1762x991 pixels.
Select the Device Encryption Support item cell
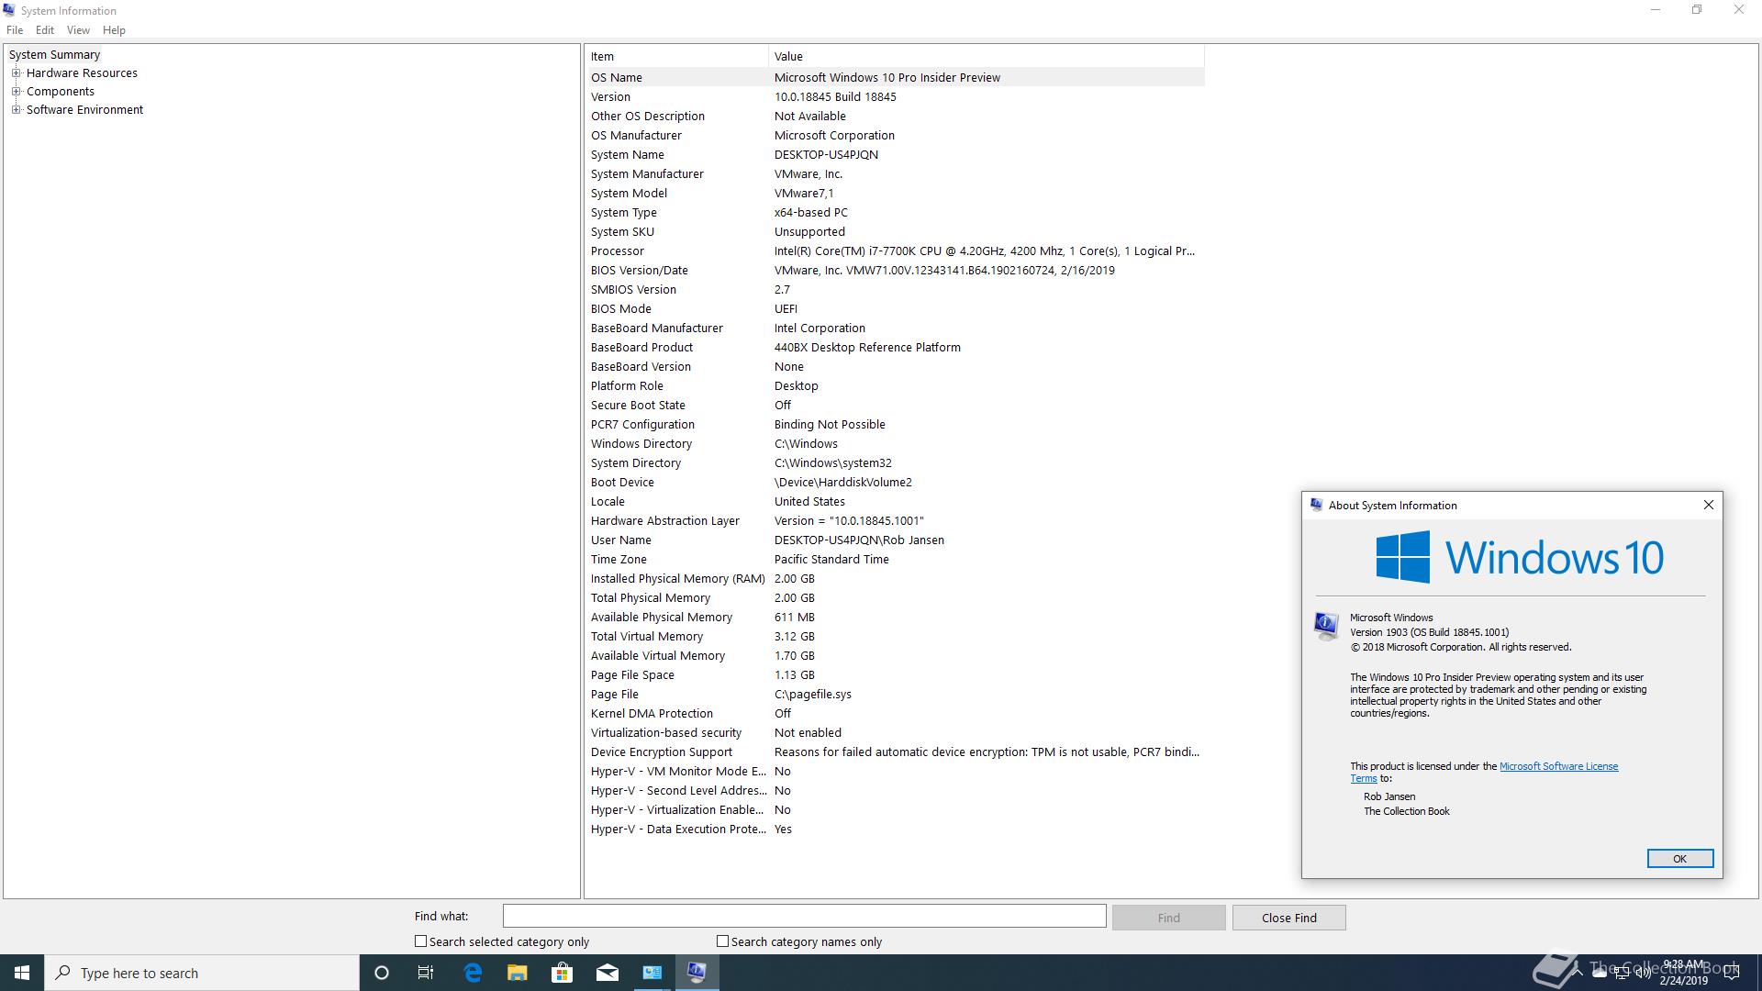[x=662, y=752]
